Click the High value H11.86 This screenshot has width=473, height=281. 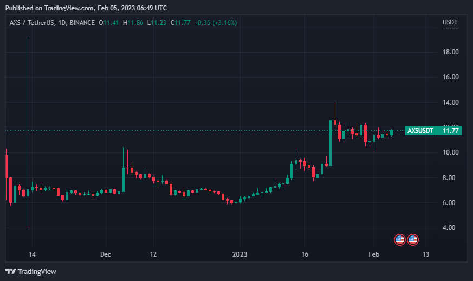click(x=133, y=23)
